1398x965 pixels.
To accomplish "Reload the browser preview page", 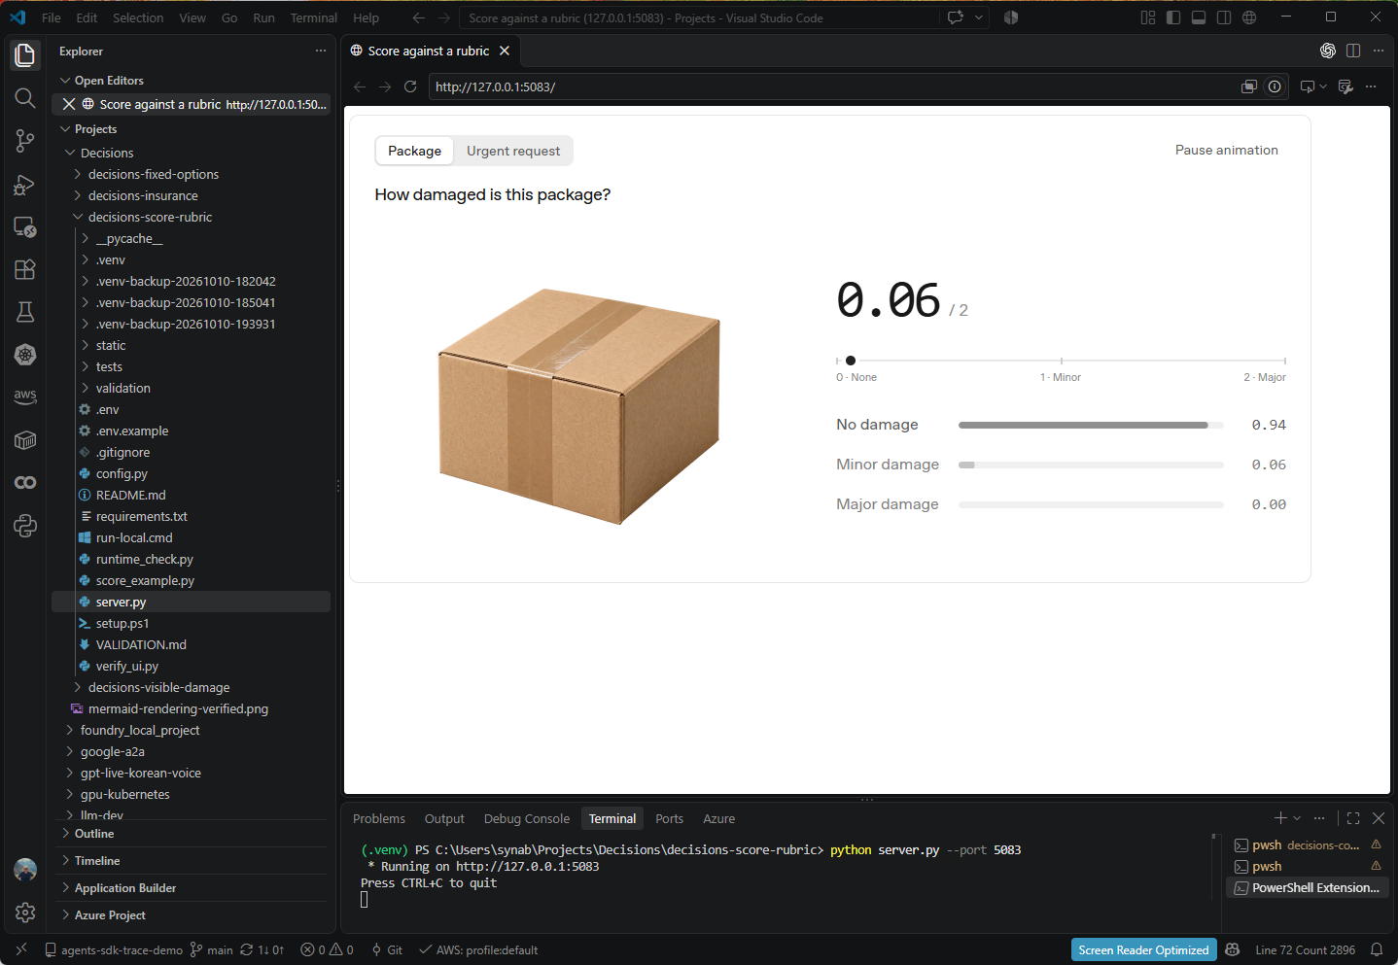I will [x=410, y=86].
